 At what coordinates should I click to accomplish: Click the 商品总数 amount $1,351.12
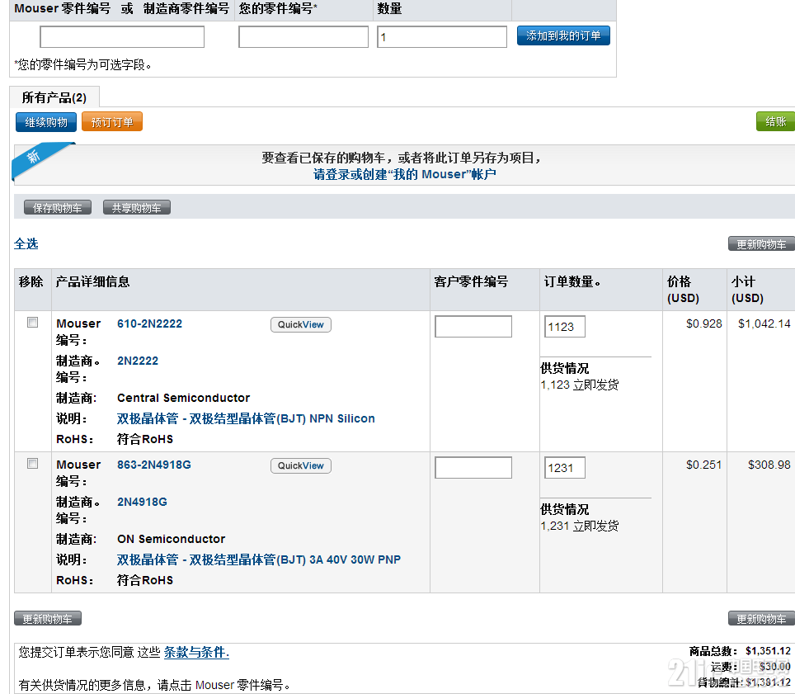(x=768, y=651)
